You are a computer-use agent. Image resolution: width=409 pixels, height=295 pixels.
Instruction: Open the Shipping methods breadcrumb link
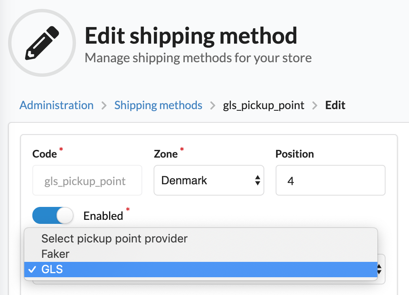pos(158,105)
